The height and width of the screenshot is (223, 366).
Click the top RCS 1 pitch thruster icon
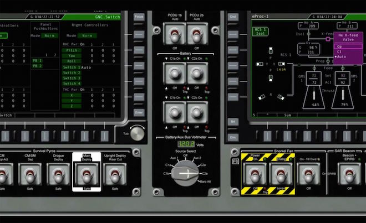coord(271,50)
